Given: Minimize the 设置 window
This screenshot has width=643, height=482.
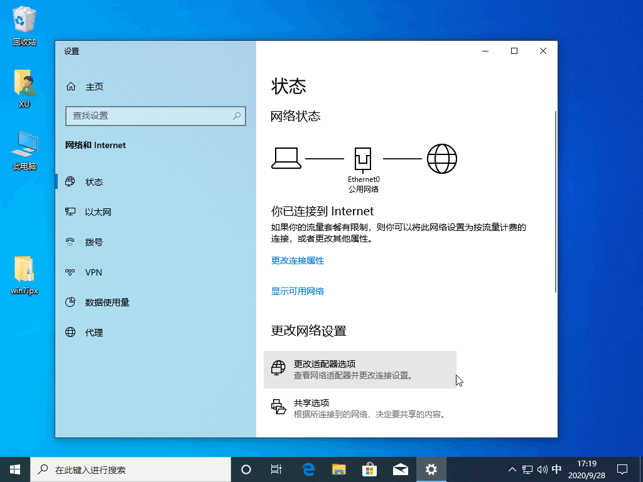Looking at the screenshot, I should pyautogui.click(x=485, y=51).
